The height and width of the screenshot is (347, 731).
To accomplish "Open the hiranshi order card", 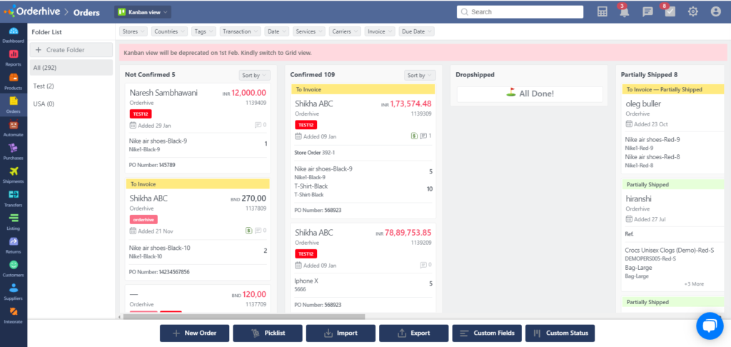I will click(x=639, y=198).
